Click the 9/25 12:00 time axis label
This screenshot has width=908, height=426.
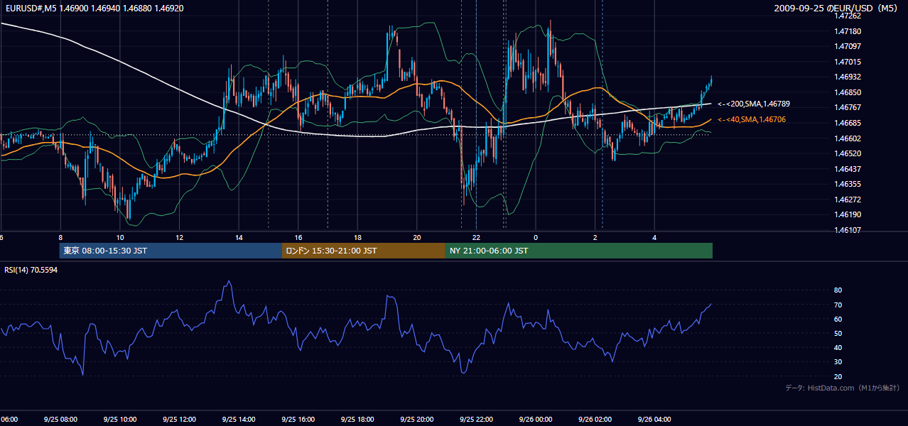(x=180, y=420)
